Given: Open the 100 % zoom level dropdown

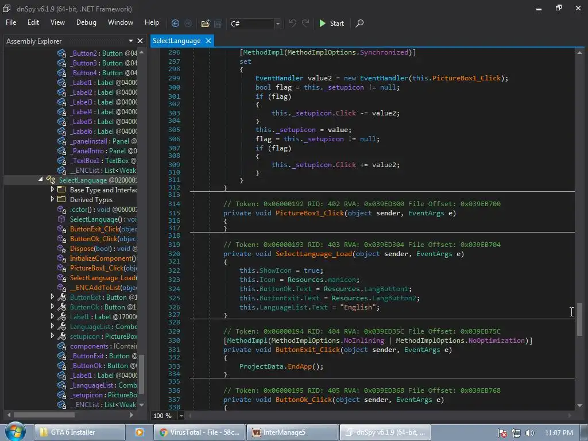Looking at the screenshot, I should (x=181, y=416).
